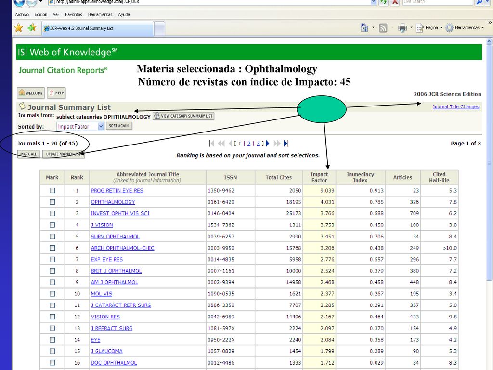
Task: Expand the Home button dropdown arrow
Action: coord(373,27)
